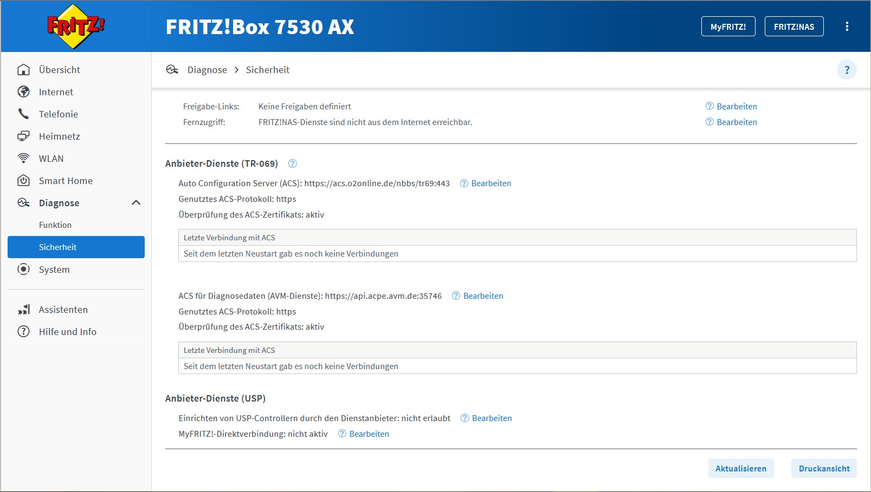871x492 pixels.
Task: Click Bearbeiten link for USP-Controllern setting
Action: pyautogui.click(x=492, y=418)
